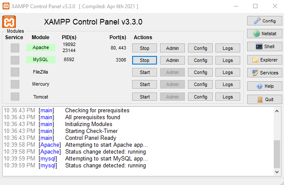Open the Services button
The height and width of the screenshot is (185, 284).
tap(264, 73)
